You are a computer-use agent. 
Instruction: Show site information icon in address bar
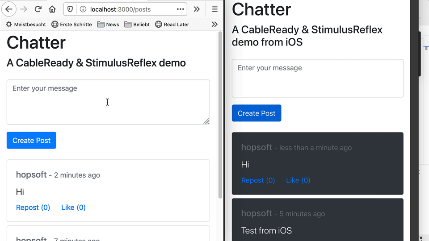83,9
